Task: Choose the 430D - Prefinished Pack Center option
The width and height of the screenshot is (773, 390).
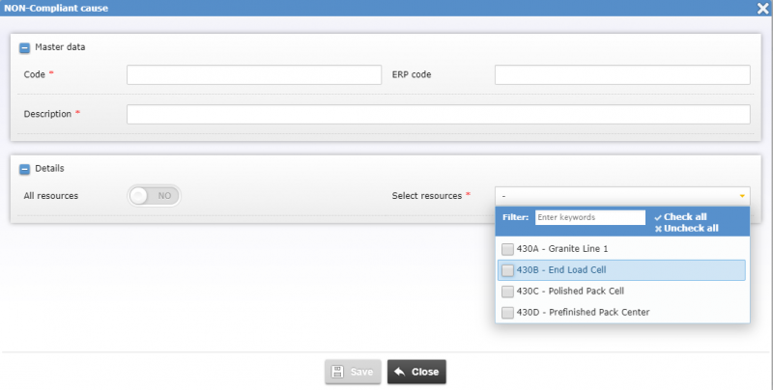Action: (x=583, y=312)
